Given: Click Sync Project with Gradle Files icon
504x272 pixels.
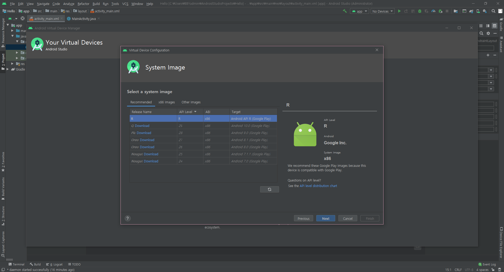Looking at the screenshot, I should click(471, 11).
